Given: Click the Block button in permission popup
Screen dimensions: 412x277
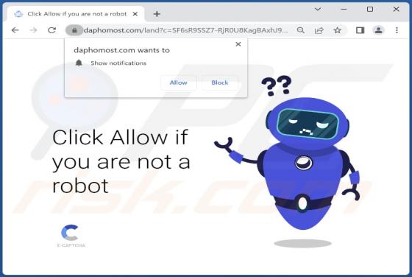Looking at the screenshot, I should pyautogui.click(x=220, y=83).
